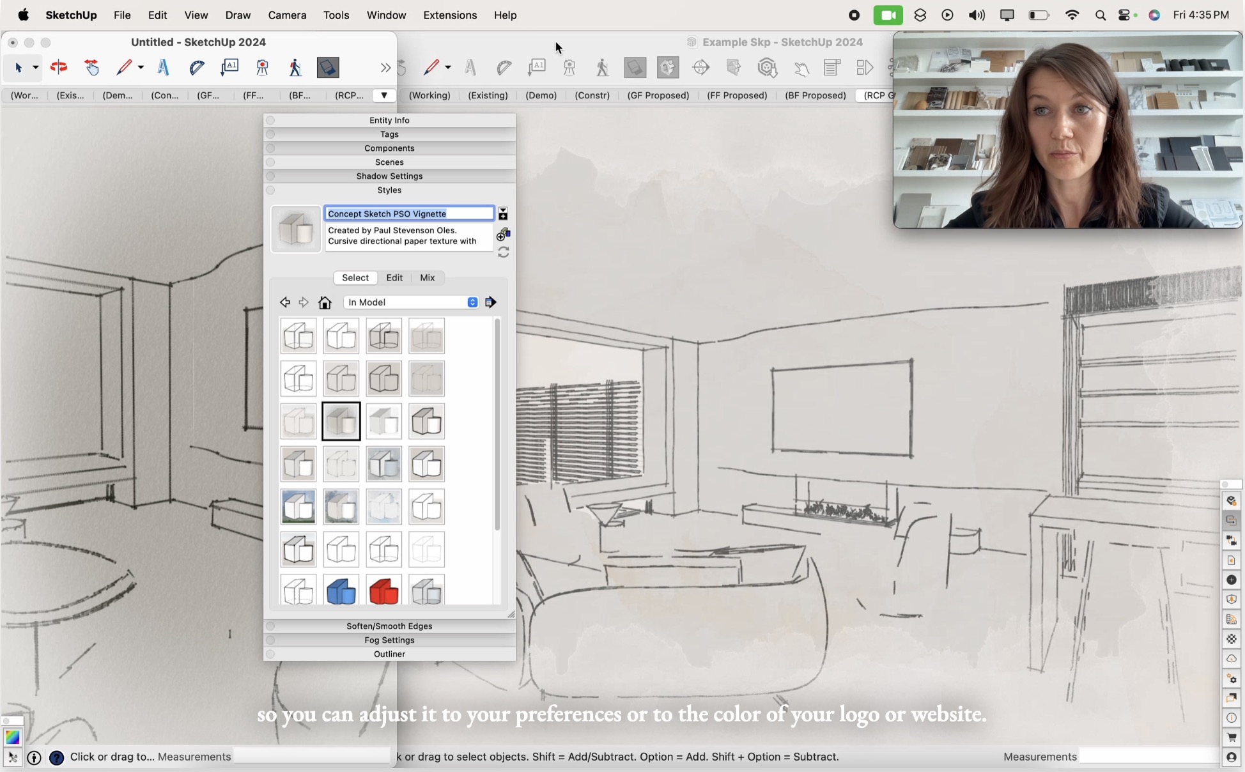Click the shopping cart icon in right sidebar
1245x772 pixels.
(1231, 738)
